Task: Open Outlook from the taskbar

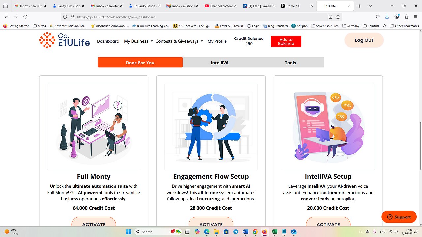Action: tap(293, 232)
